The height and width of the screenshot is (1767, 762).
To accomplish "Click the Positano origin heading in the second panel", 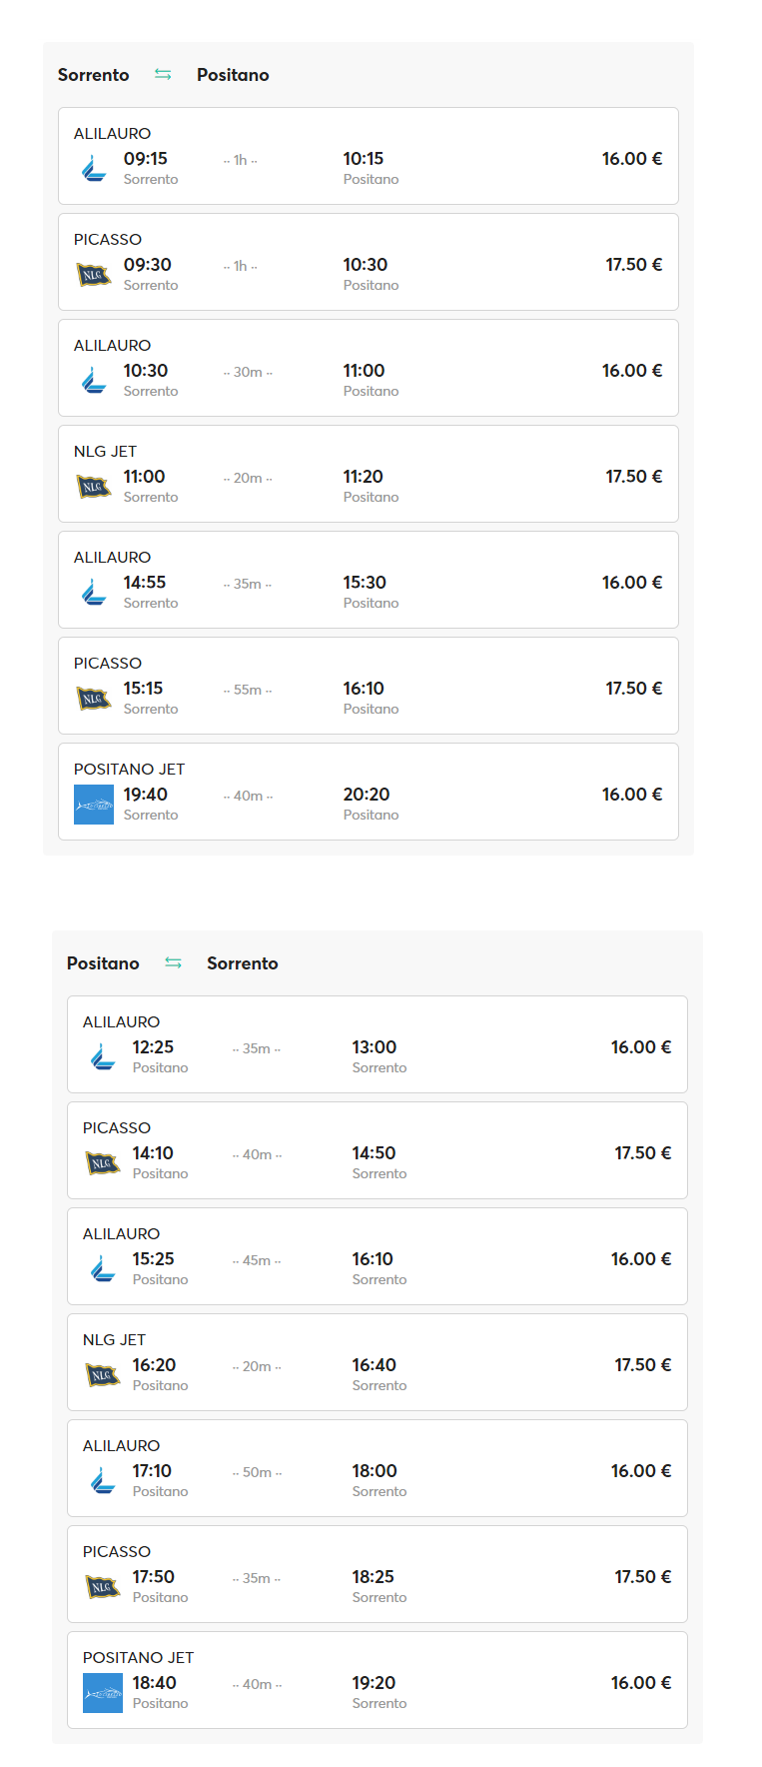I will (x=103, y=963).
